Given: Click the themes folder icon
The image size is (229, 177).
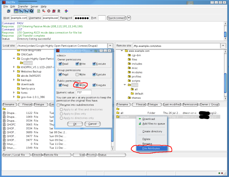Looking at the screenshot, I should [x=129, y=98].
